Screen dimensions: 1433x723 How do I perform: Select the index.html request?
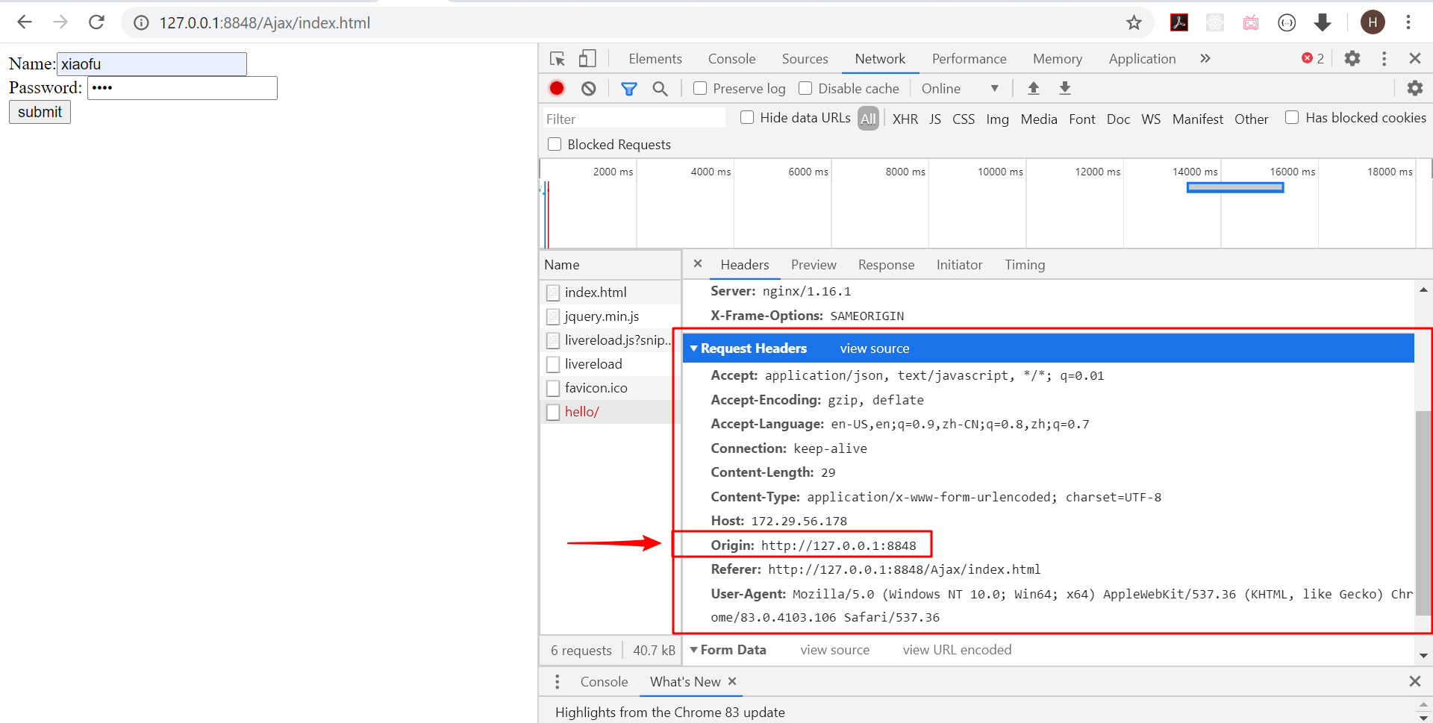(611, 292)
